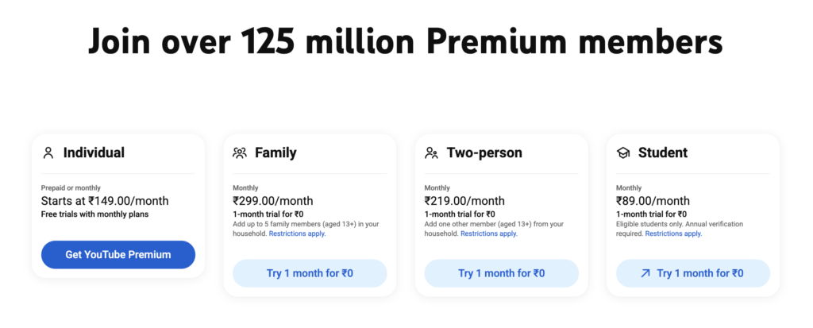813x328 pixels.
Task: Start the Family plan 1-month trial
Action: click(310, 273)
